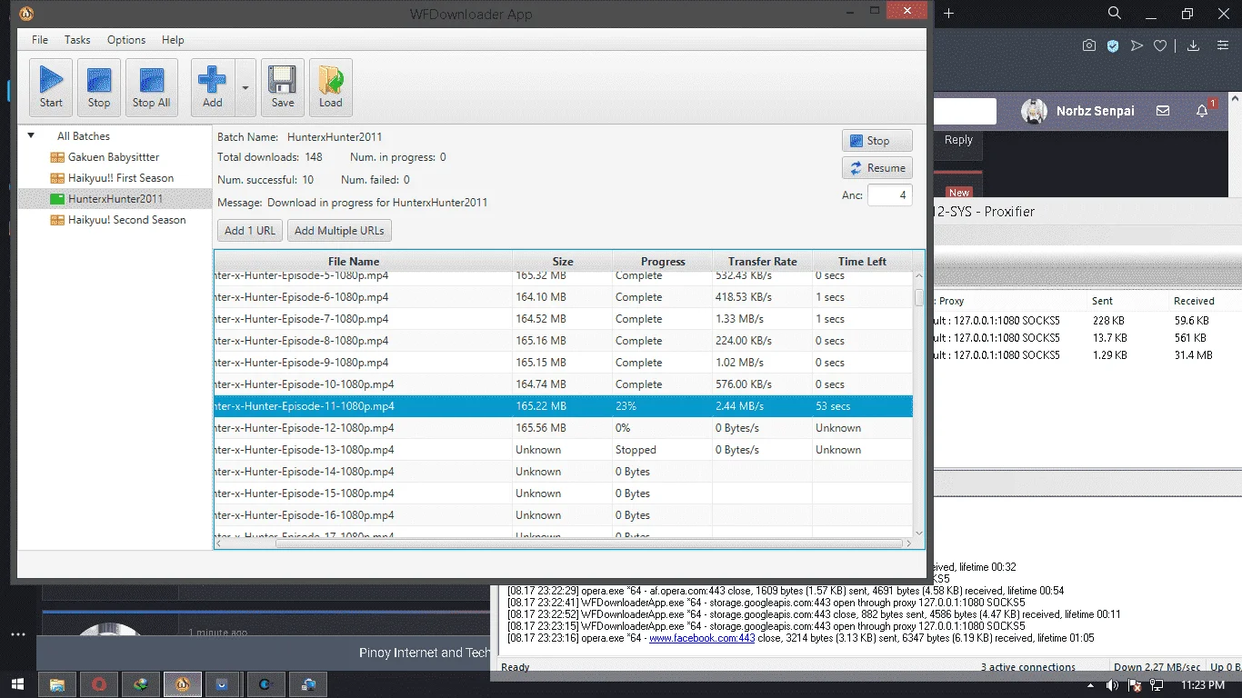Click the system tray volume speaker icon
The height and width of the screenshot is (698, 1242).
click(1112, 684)
